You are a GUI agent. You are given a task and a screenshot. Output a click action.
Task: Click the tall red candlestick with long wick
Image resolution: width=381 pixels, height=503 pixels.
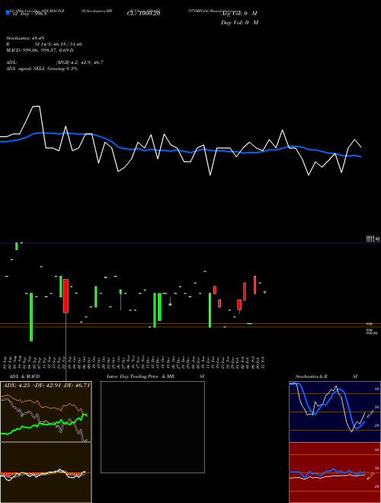(66, 296)
